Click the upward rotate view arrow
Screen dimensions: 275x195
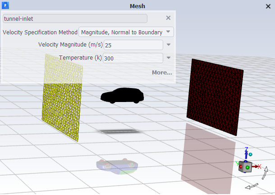point(265,173)
